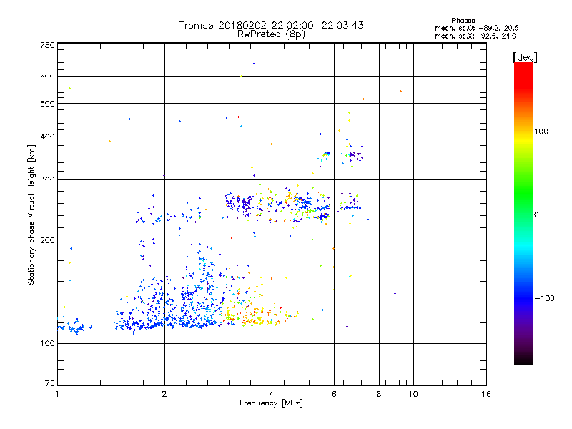Image resolution: width=572 pixels, height=429 pixels.
Task: Click the '[deg]' colorbar label
Action: [525, 57]
